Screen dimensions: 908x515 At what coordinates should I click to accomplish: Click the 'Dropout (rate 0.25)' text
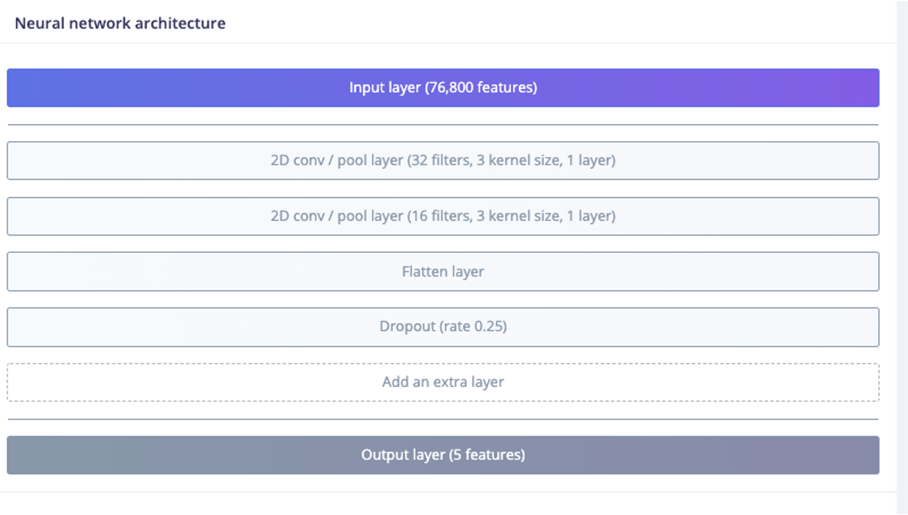(443, 326)
